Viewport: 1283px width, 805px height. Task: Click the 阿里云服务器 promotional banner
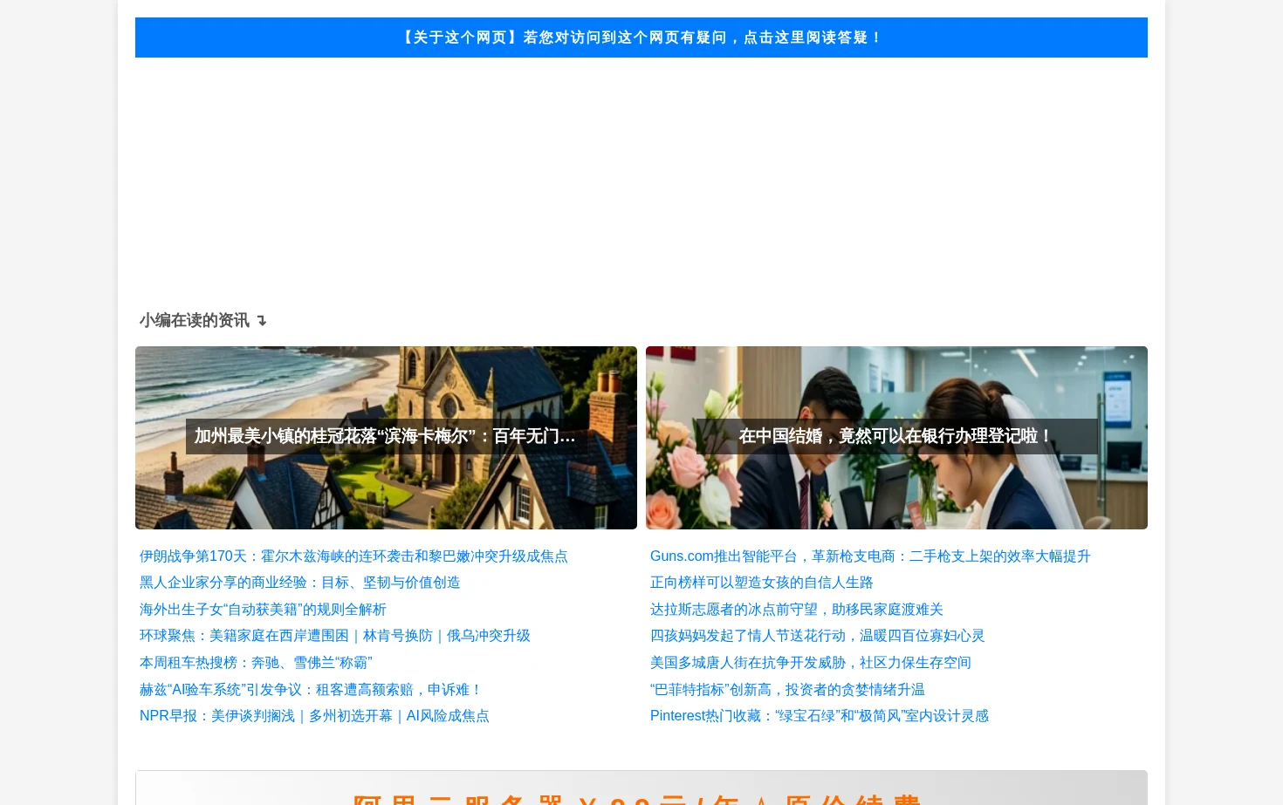[641, 788]
